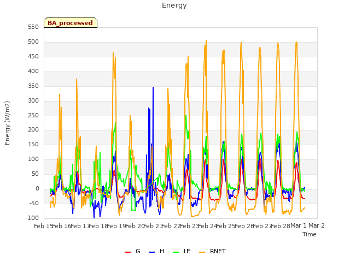Click the Energy (W/m2) y-axis title
The image size is (350, 262).
[7, 123]
